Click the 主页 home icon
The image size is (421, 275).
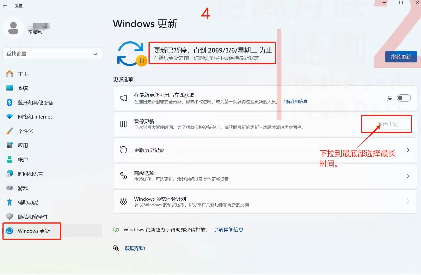click(10, 74)
